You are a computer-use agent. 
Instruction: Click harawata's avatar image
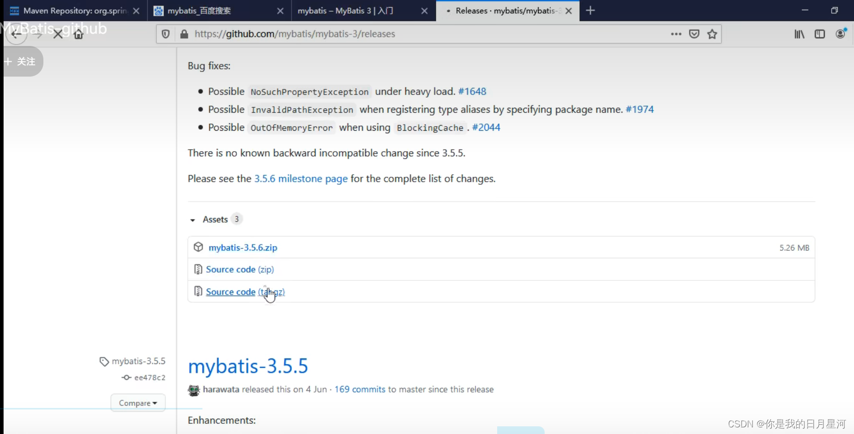(194, 390)
